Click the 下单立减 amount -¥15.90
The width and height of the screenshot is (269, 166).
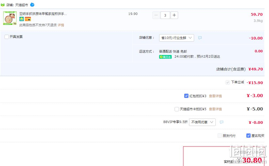[255, 83]
